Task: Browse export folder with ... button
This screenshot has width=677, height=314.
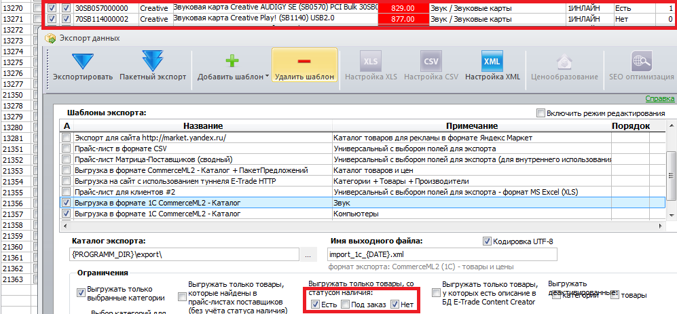Action: [308, 254]
